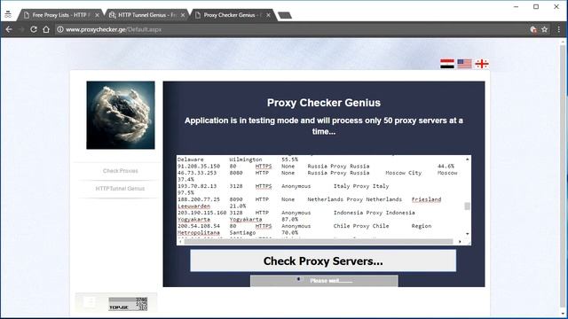Click the TOP.GE counter badge
This screenshot has width=568, height=319.
pos(128,304)
